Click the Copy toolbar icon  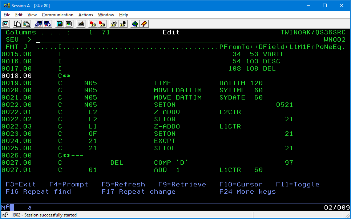pyautogui.click(x=17, y=24)
